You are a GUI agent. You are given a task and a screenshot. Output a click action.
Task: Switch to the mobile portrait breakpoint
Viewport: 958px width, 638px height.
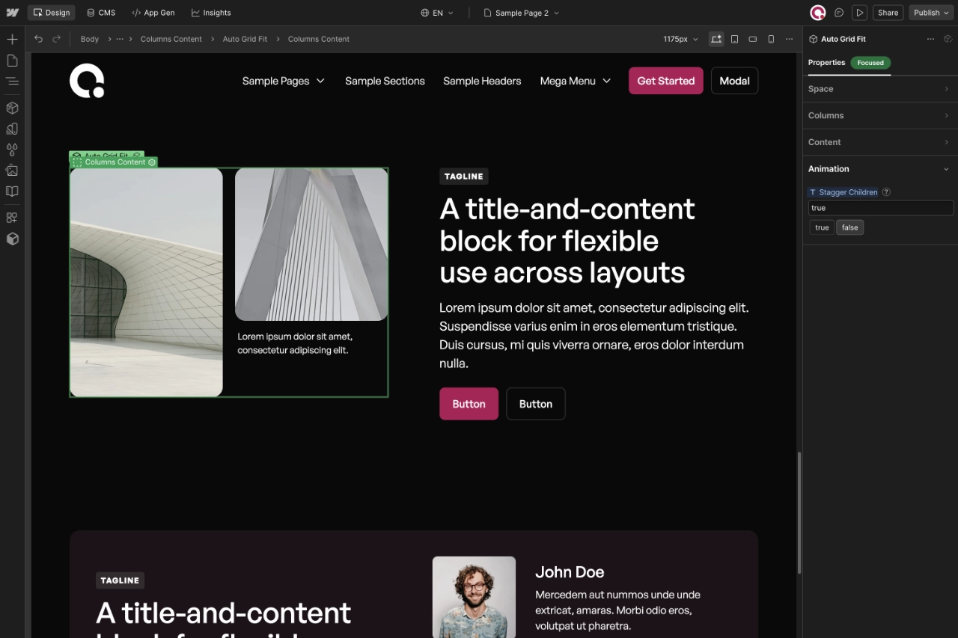click(x=771, y=39)
